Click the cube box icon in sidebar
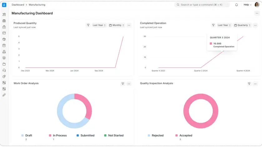Image resolution: width=262 pixels, height=147 pixels. coord(4,39)
